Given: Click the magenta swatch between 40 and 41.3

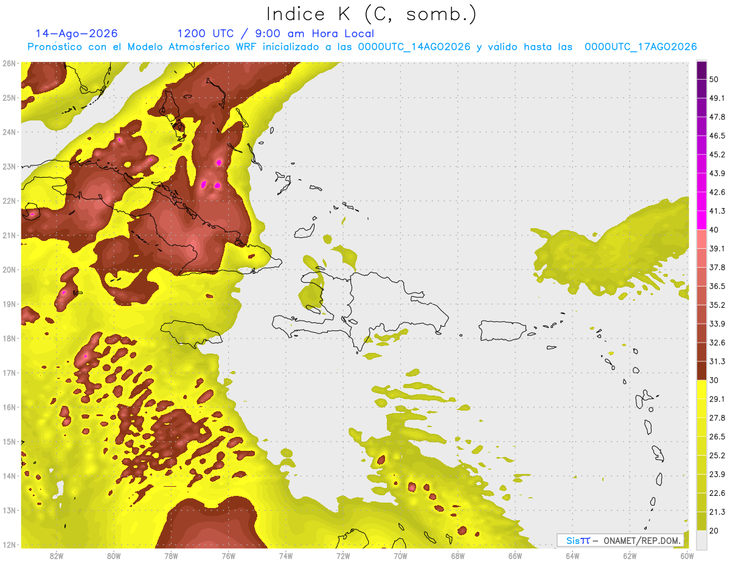Looking at the screenshot, I should 701,220.
